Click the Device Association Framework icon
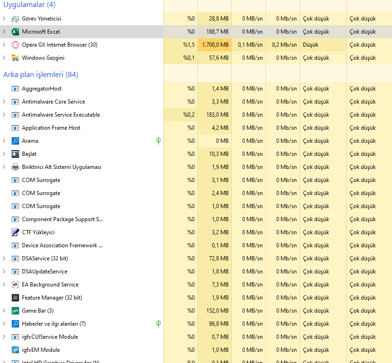This screenshot has height=363, width=392. click(x=15, y=245)
